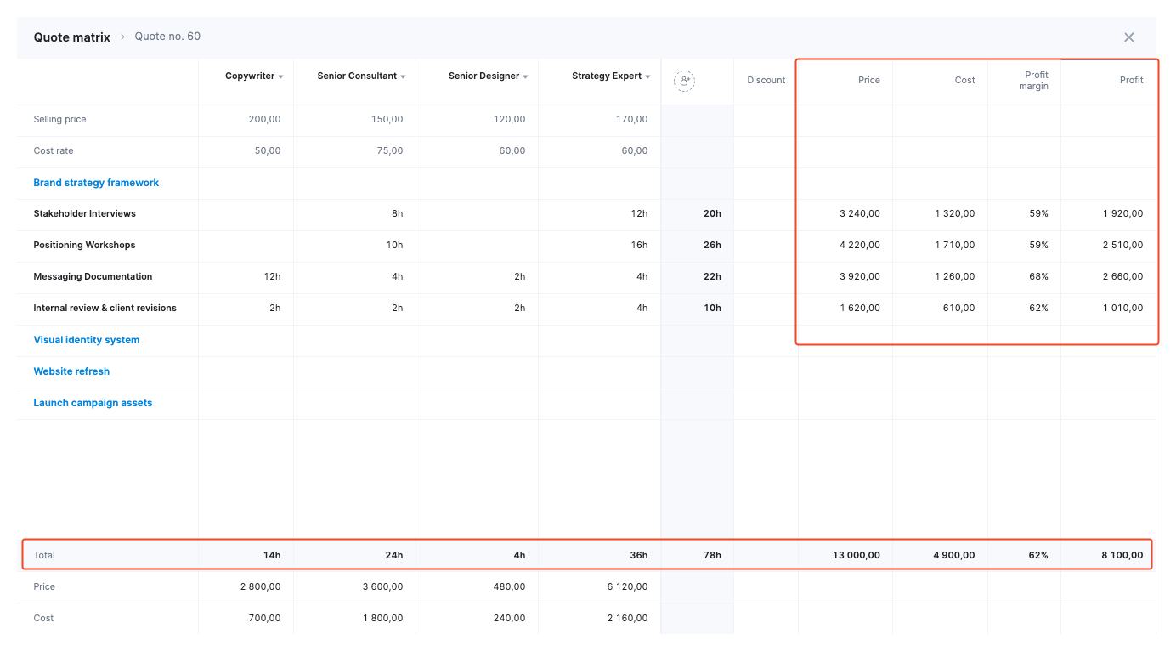Edit Senior Consultant cost rate 75,00

[x=387, y=151]
